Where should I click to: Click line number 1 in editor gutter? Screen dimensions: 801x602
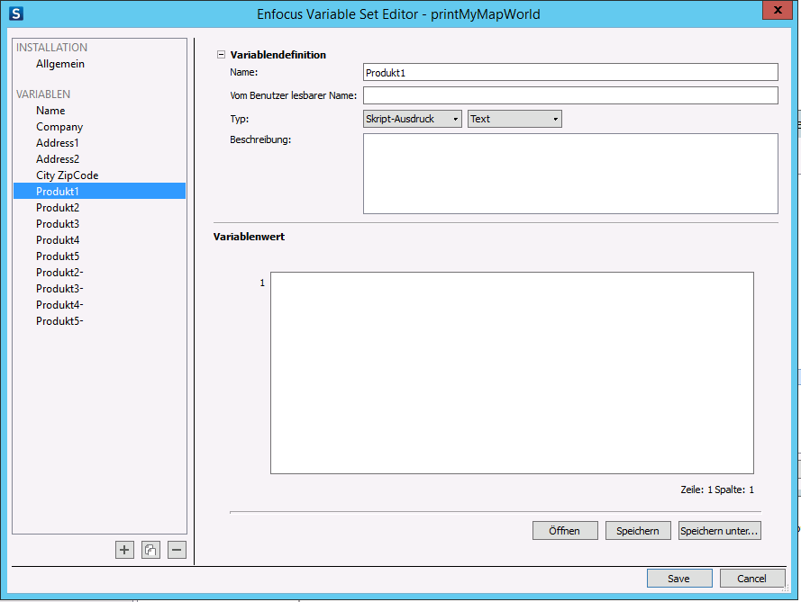262,283
